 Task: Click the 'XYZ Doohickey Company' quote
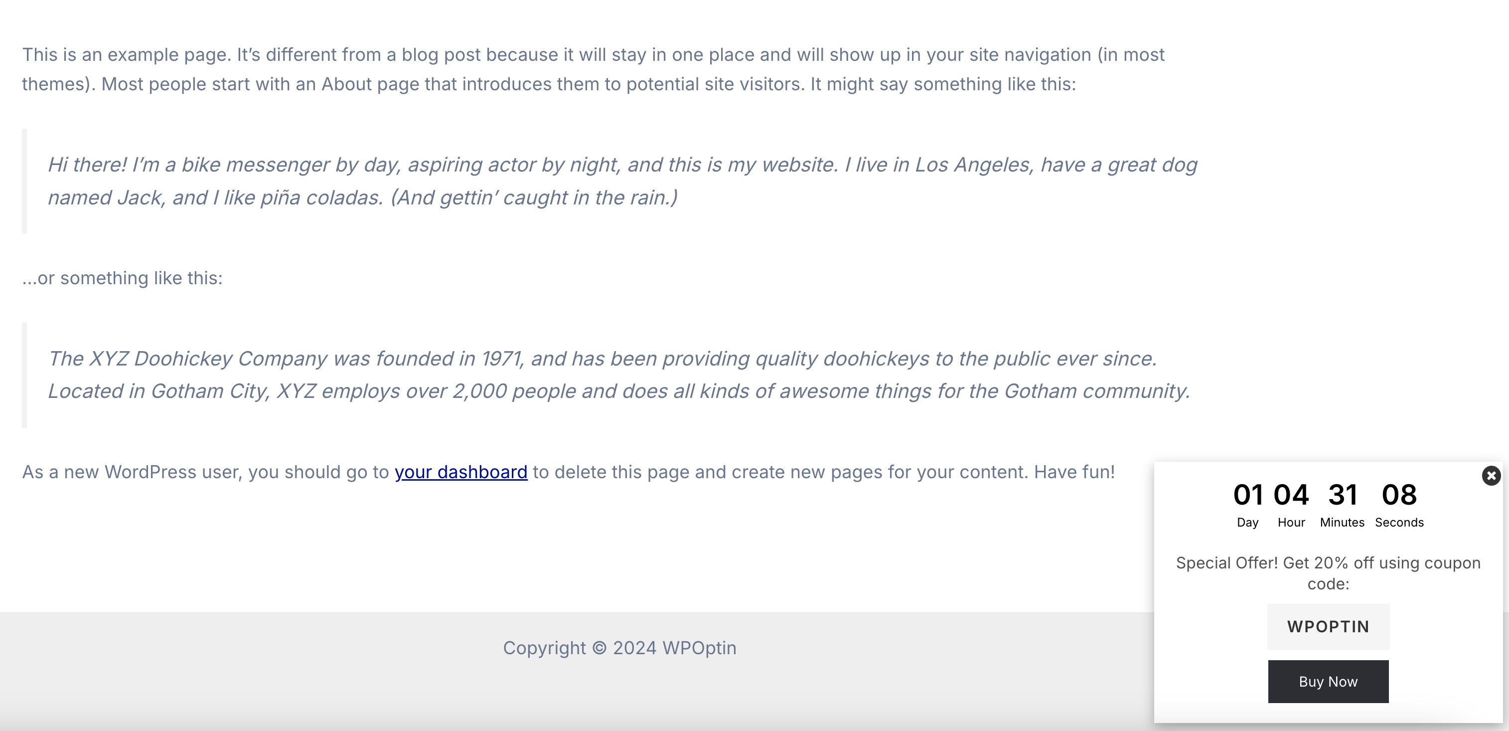(x=618, y=374)
